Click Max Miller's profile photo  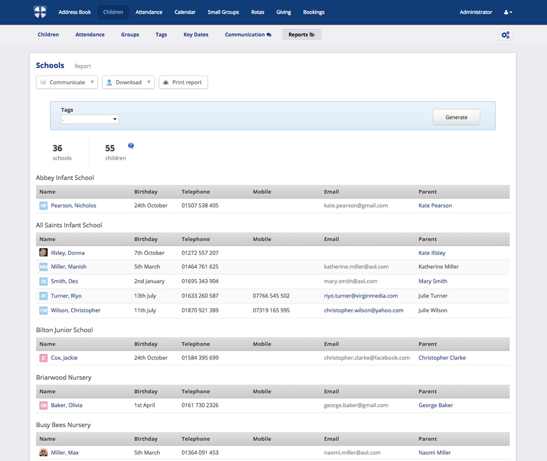tap(43, 452)
